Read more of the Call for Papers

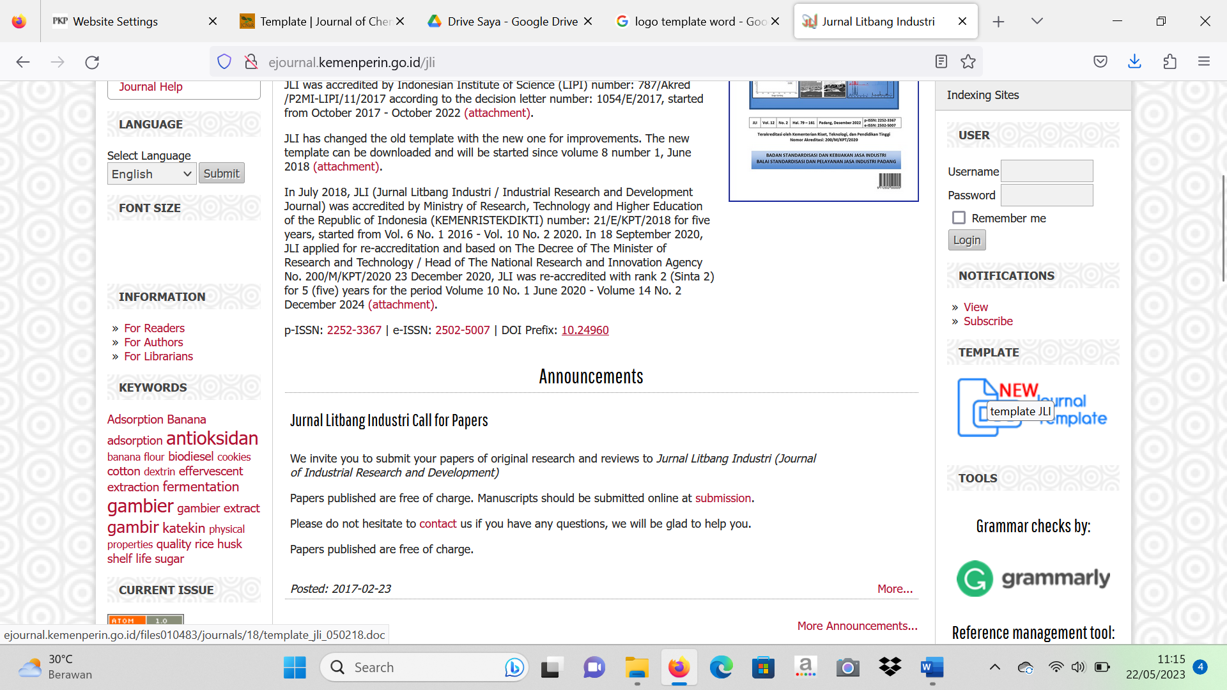click(x=895, y=589)
